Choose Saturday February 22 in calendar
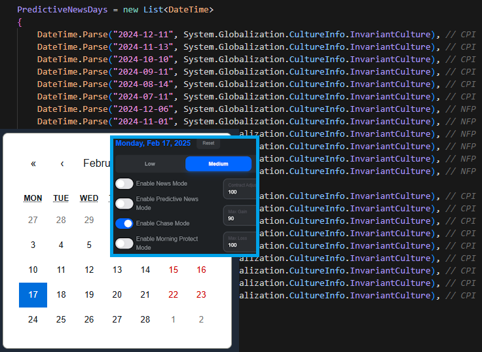This screenshot has height=352, width=482. 173,294
